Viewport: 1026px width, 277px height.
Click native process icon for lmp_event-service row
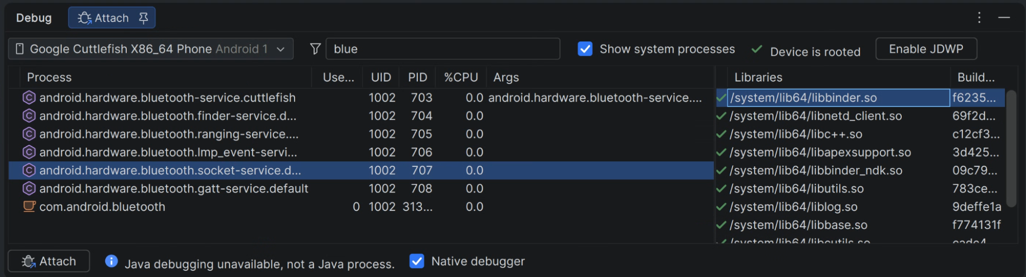point(29,152)
